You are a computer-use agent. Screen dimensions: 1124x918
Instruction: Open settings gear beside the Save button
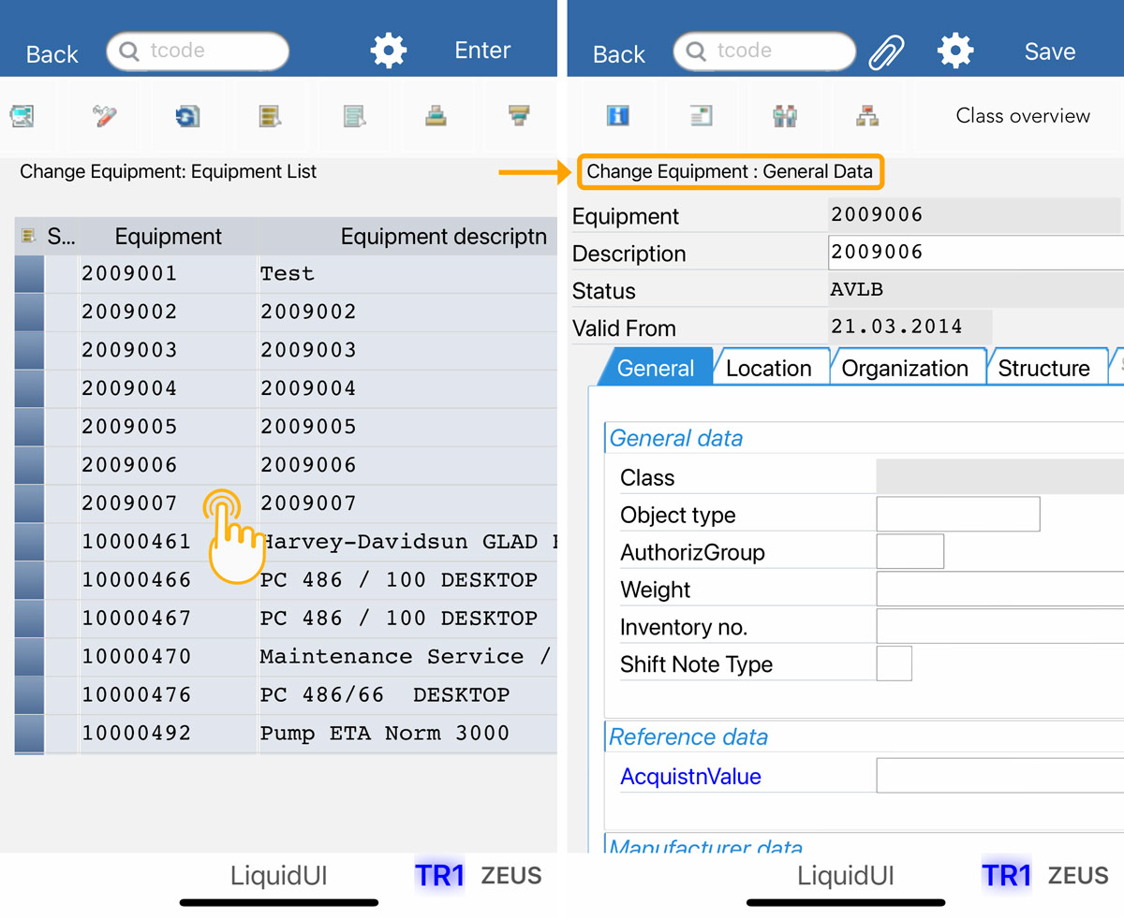(x=955, y=51)
